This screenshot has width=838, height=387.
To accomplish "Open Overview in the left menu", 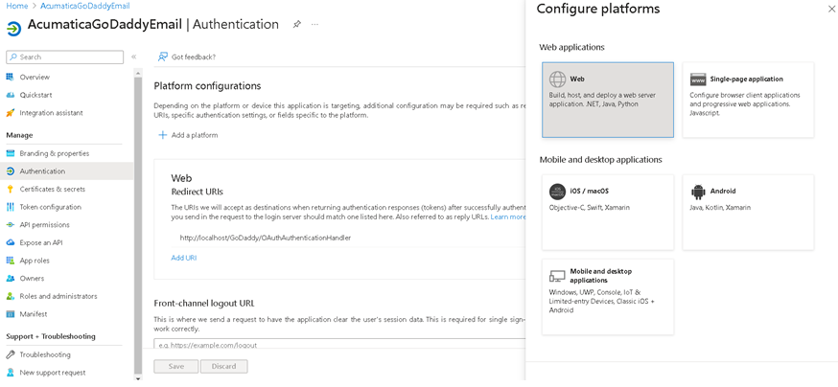I will 35,77.
